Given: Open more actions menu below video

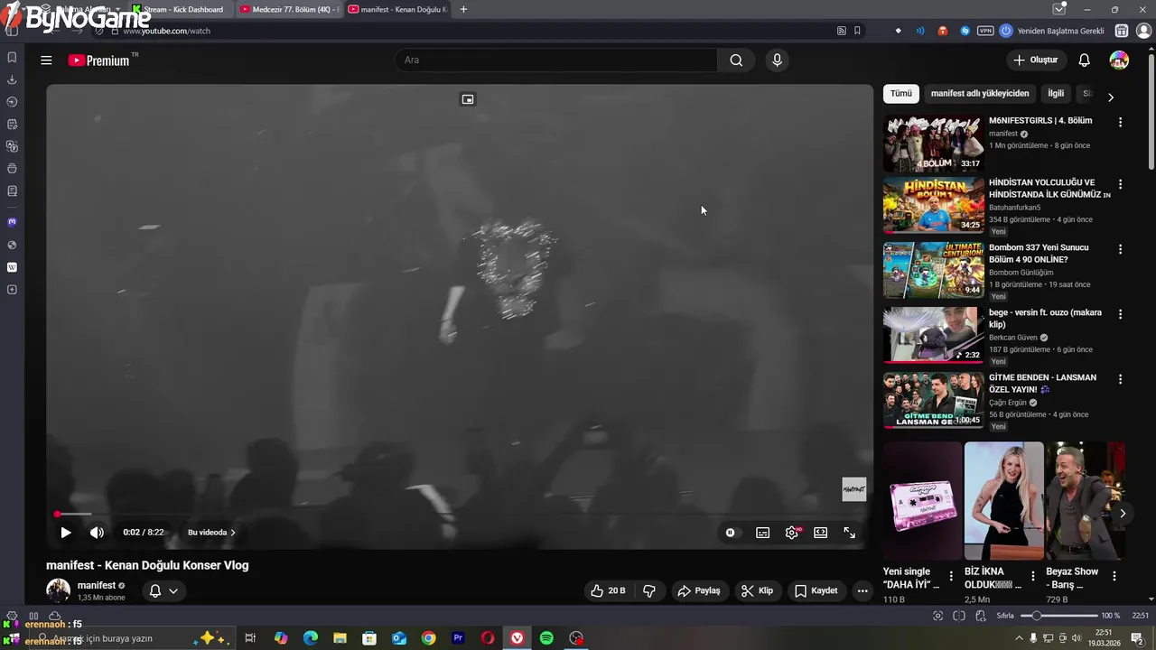Looking at the screenshot, I should [x=862, y=591].
